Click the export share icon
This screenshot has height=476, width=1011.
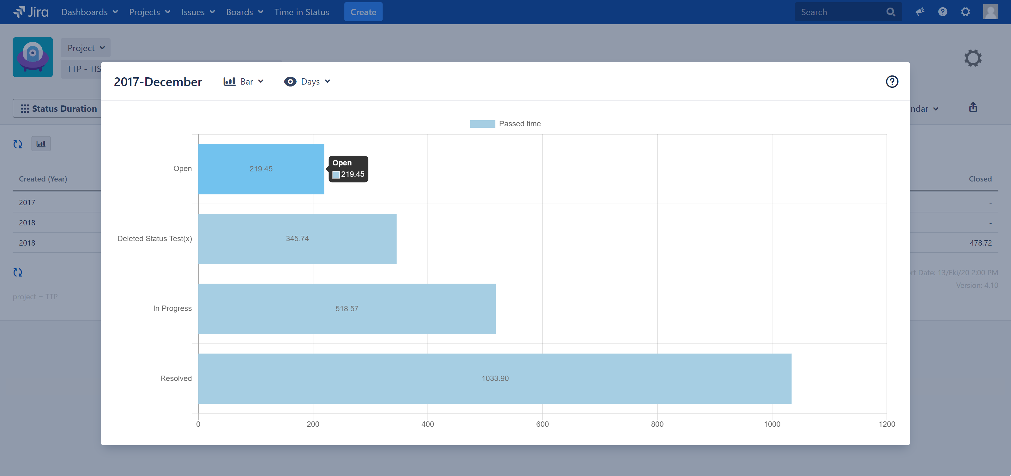pos(972,107)
